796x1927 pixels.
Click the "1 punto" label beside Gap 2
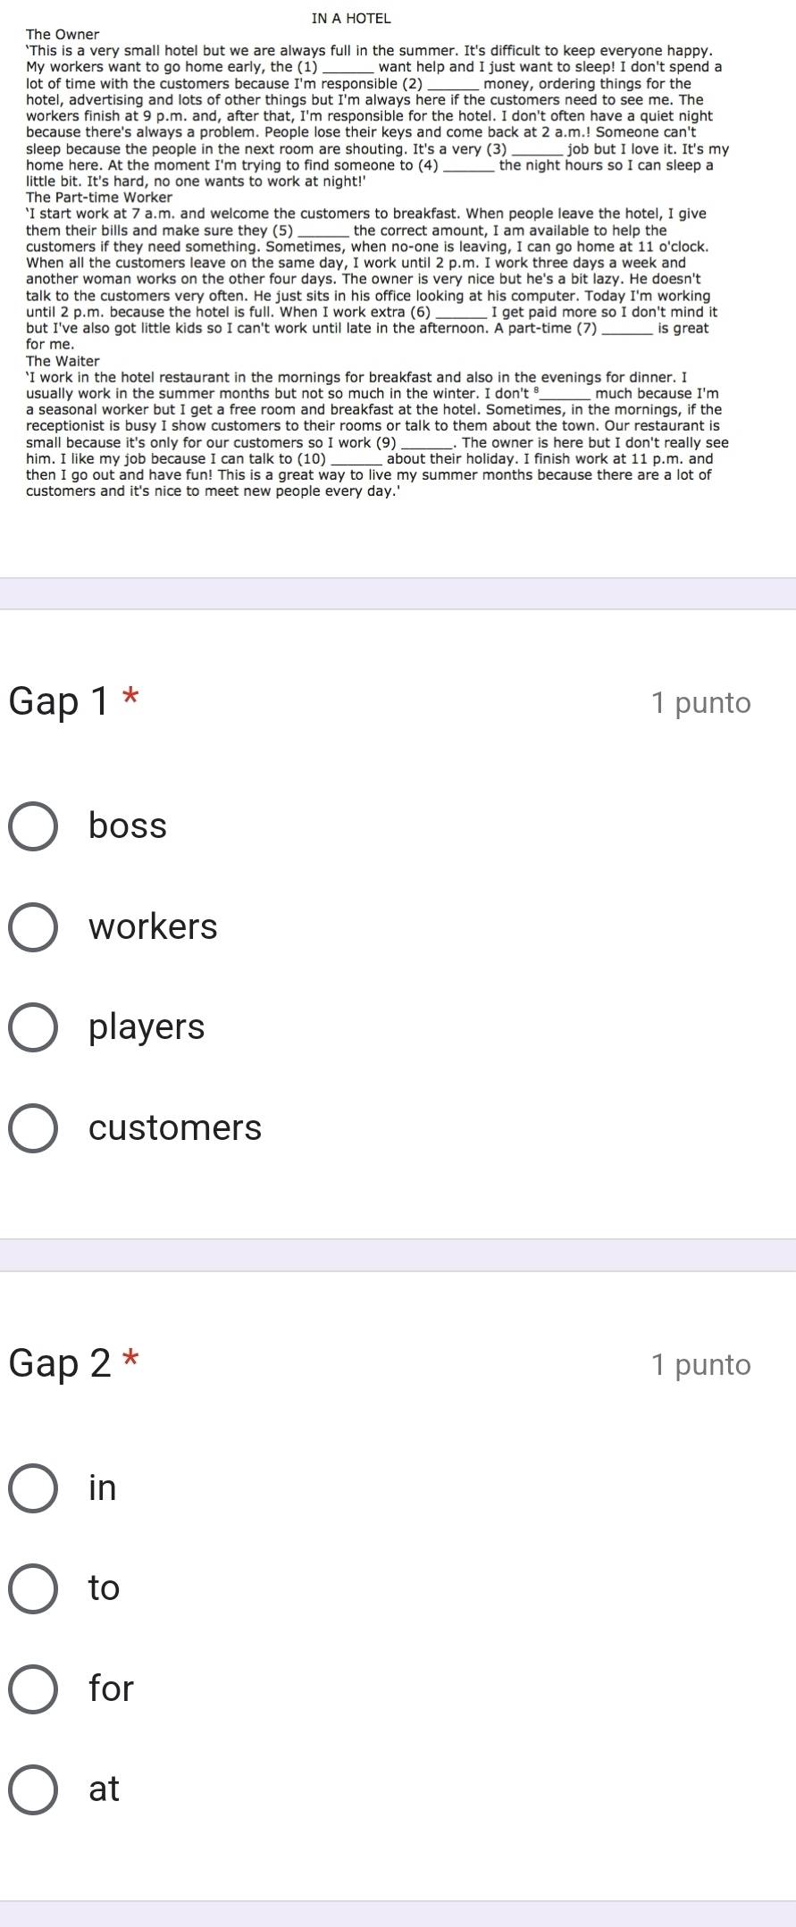tap(701, 1365)
